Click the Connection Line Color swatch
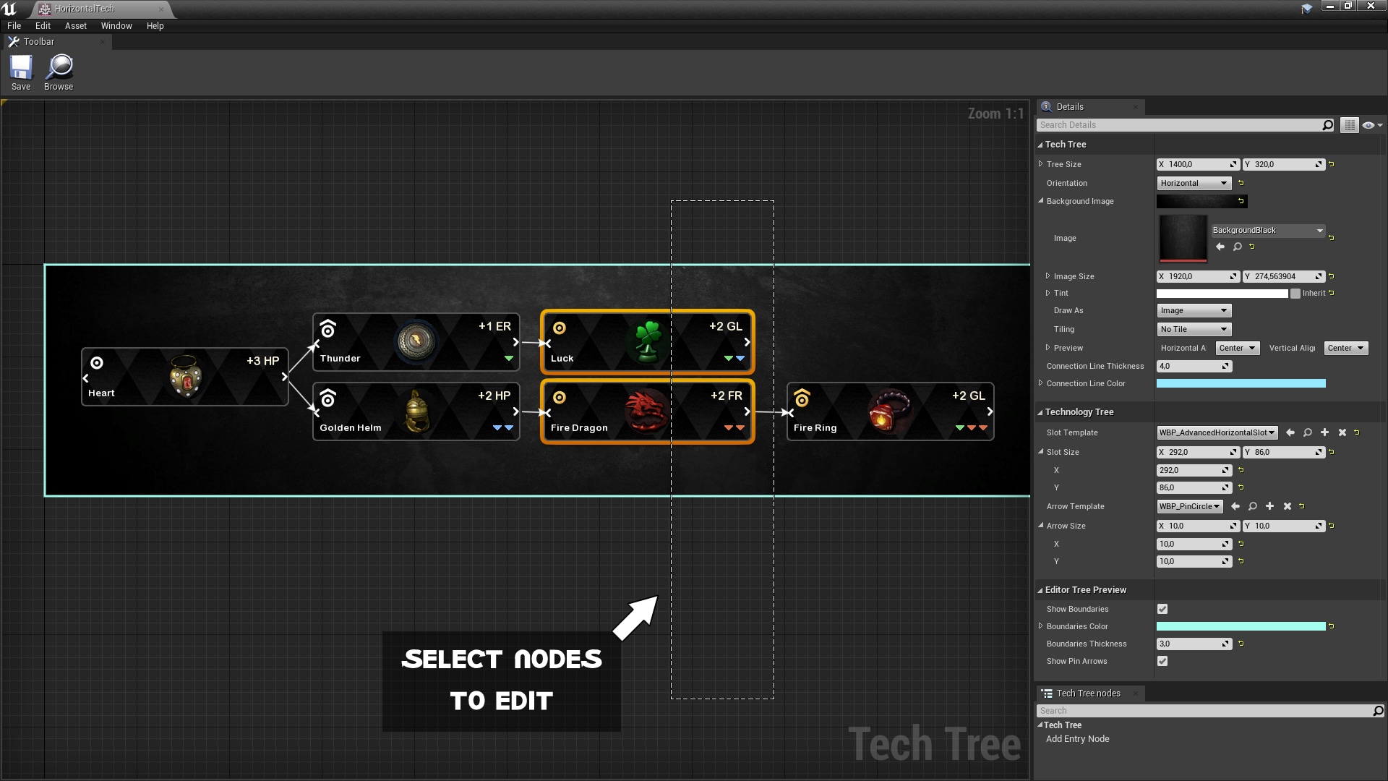The width and height of the screenshot is (1388, 781). tap(1241, 383)
